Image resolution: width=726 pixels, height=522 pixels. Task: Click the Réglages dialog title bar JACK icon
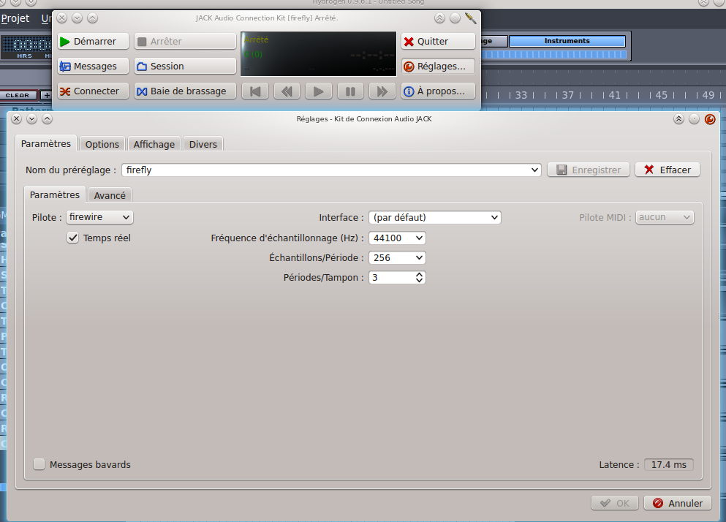pos(710,119)
